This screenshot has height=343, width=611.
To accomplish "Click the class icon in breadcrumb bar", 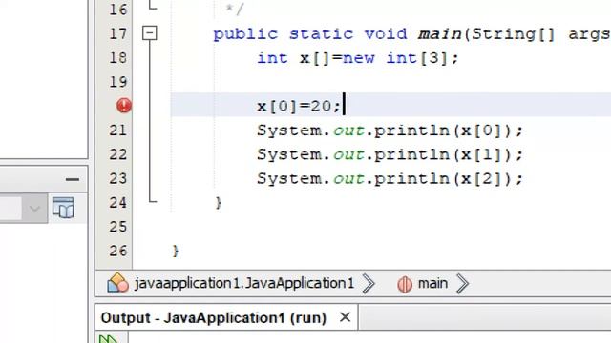I will coord(117,283).
